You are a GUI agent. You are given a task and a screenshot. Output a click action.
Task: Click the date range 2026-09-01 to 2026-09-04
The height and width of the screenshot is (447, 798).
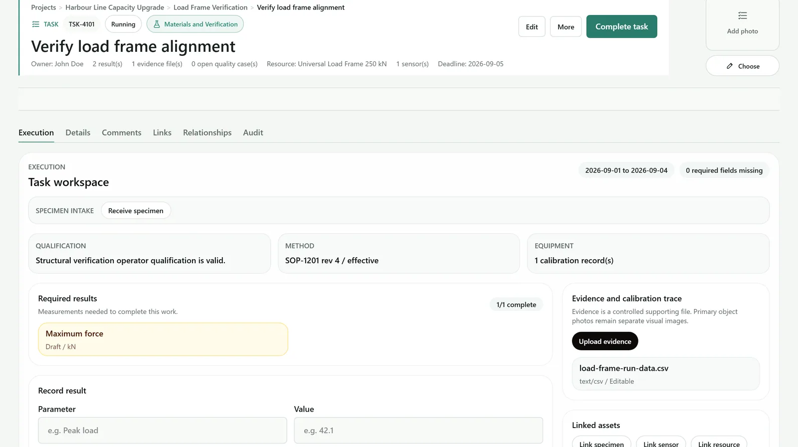[626, 170]
